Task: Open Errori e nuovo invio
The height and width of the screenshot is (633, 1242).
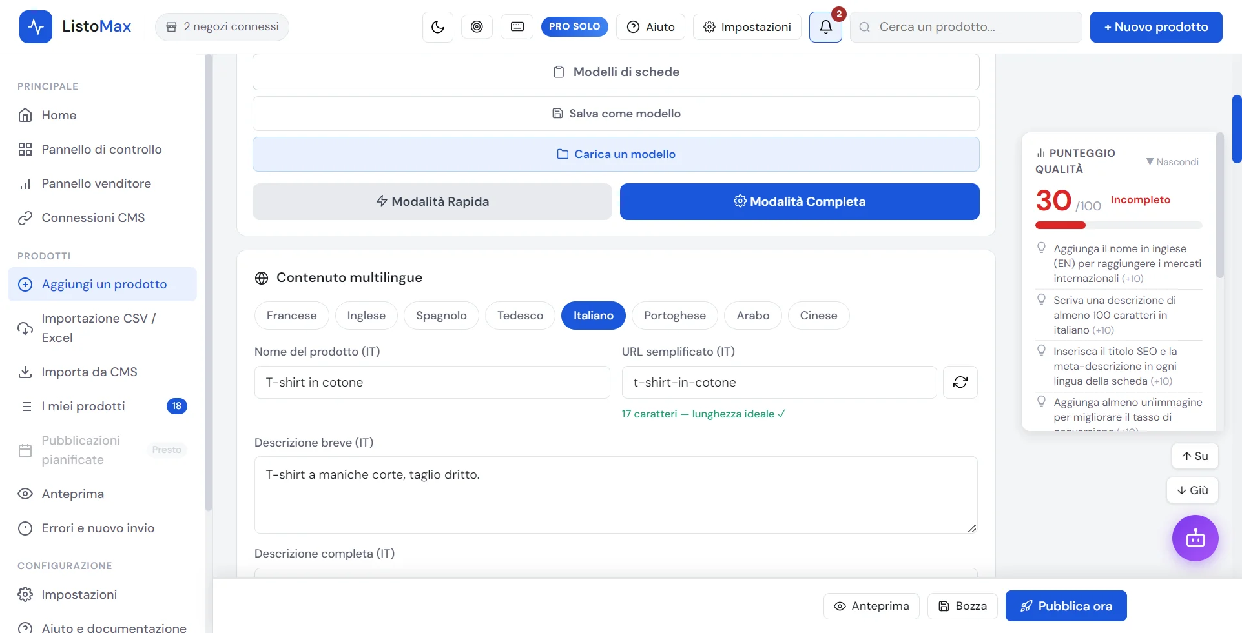Action: 102,528
